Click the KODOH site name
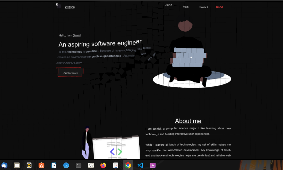283x170 pixels. 70,7
